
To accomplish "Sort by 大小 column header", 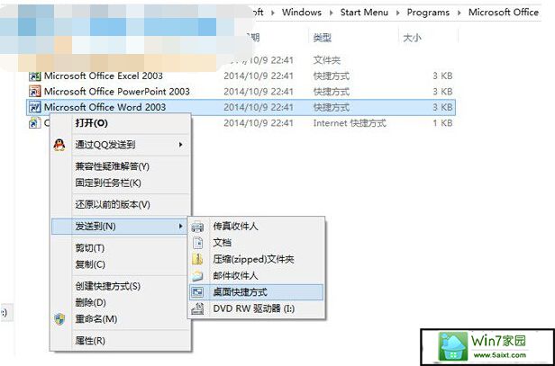I will pos(413,38).
